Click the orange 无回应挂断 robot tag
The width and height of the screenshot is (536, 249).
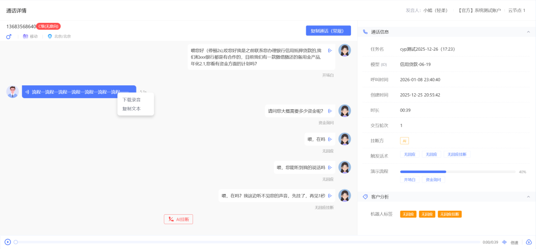[450, 214]
